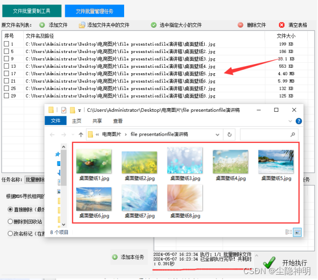Viewport: 318px width, 280px height.
Task: Click the 删除文件 button label
Action: tap(256, 25)
